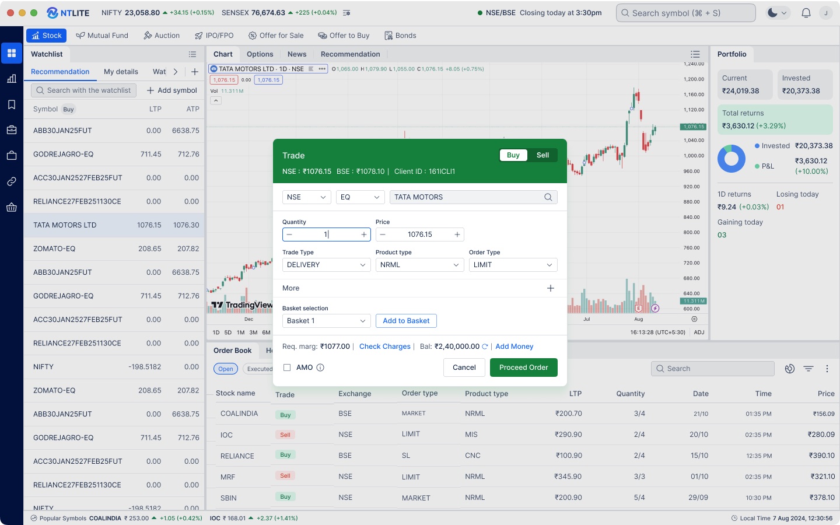
Task: Select the Open filter in Order Book
Action: 226,369
